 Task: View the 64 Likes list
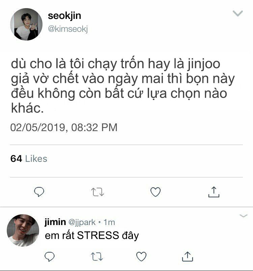coord(29,159)
